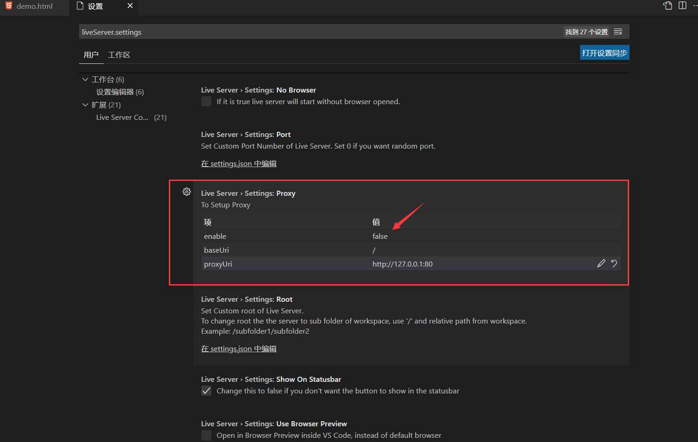Select the 工作区 settings scope tab
Image resolution: width=698 pixels, height=442 pixels.
point(119,55)
